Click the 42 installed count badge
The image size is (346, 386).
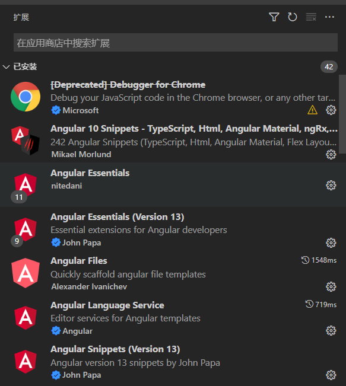point(329,67)
